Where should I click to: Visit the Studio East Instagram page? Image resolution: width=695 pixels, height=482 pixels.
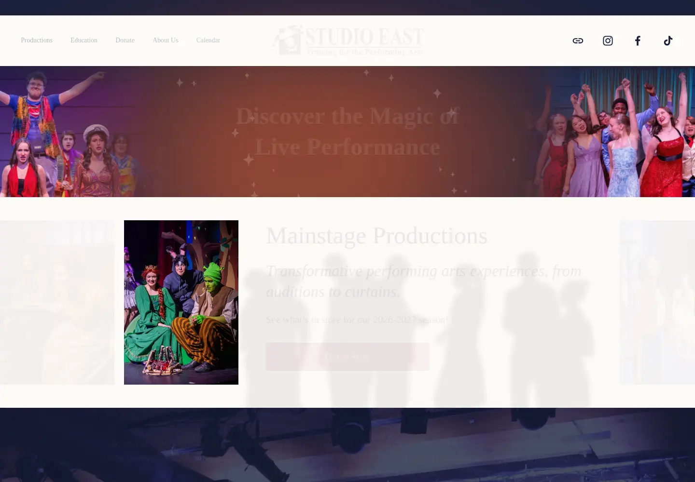pos(608,41)
